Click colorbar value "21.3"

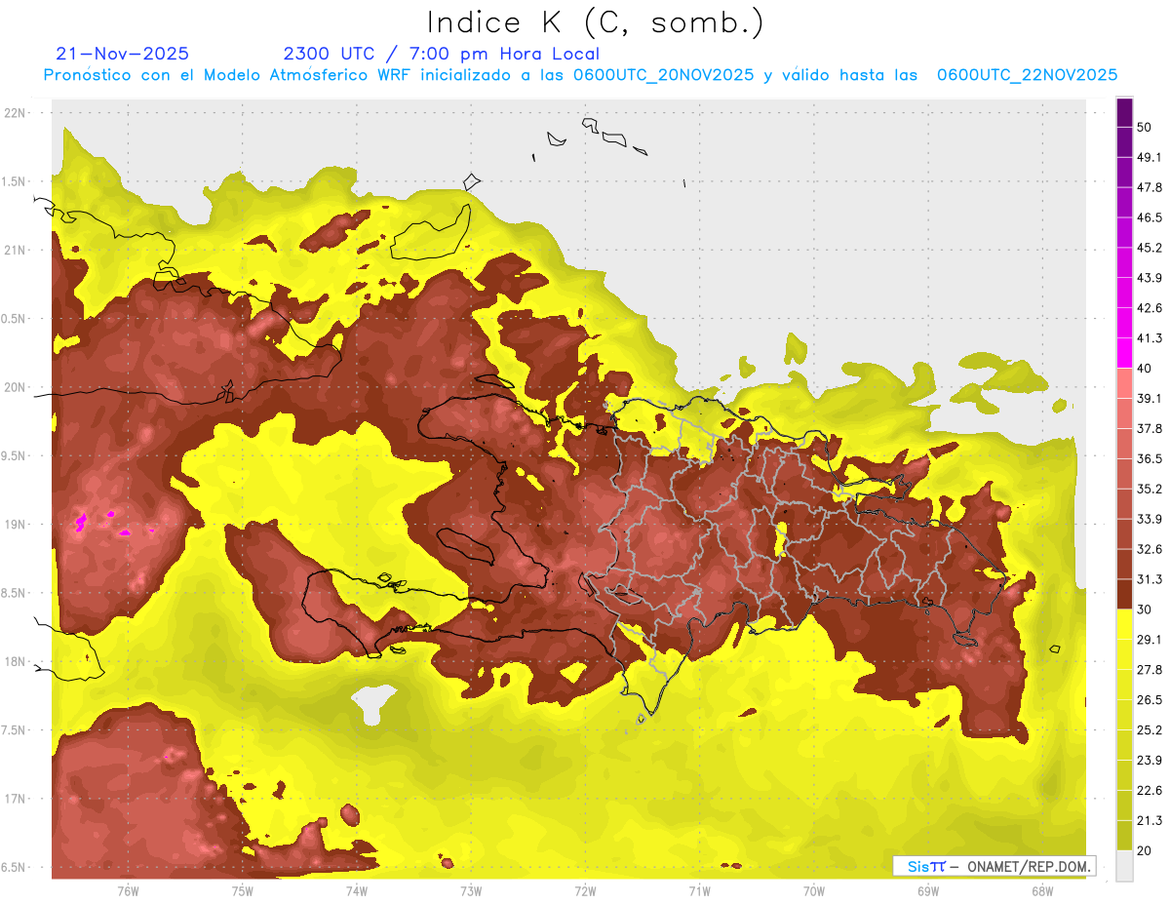click(x=1150, y=820)
